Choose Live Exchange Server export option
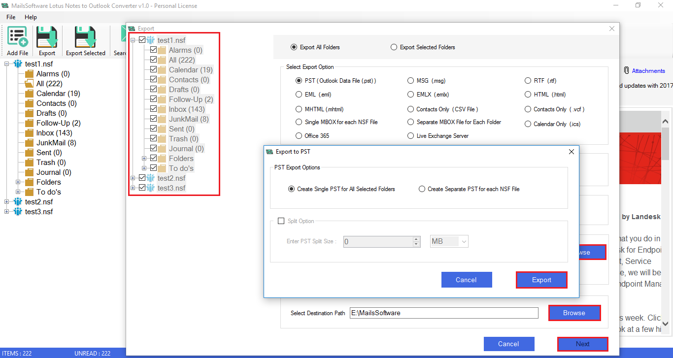Viewport: 673px width, 358px height. (x=411, y=136)
